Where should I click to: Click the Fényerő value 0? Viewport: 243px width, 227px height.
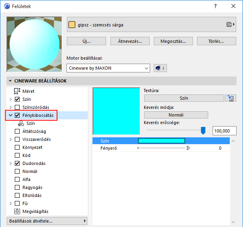coord(220,148)
